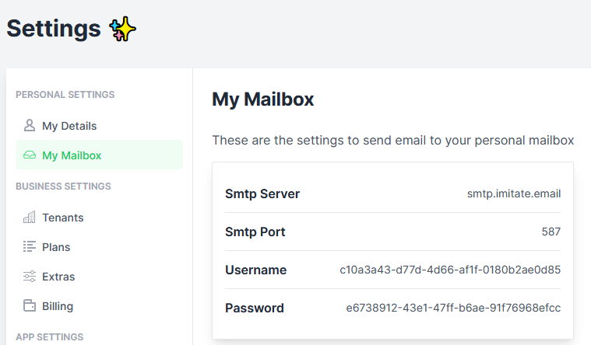
Task: Go to Tenants settings
Action: coord(99,218)
